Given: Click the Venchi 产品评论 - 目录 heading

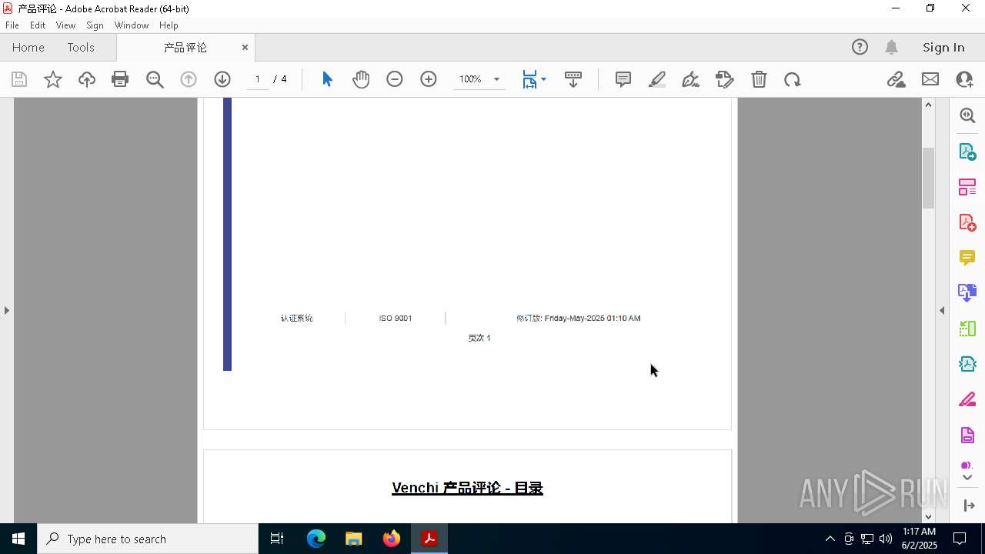Looking at the screenshot, I should click(467, 488).
